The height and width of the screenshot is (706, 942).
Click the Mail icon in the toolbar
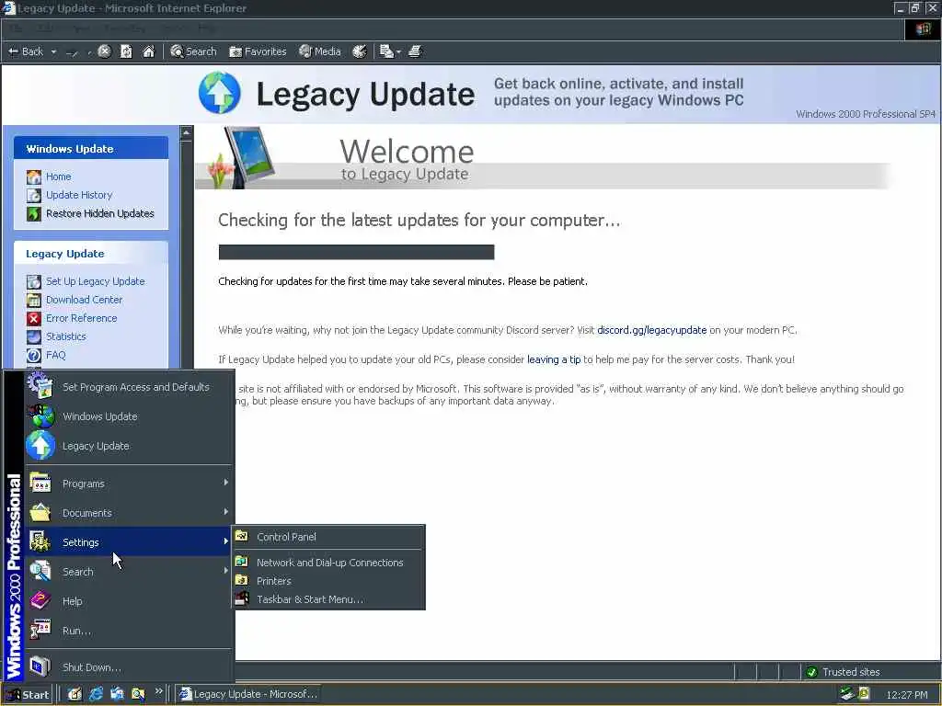(386, 51)
